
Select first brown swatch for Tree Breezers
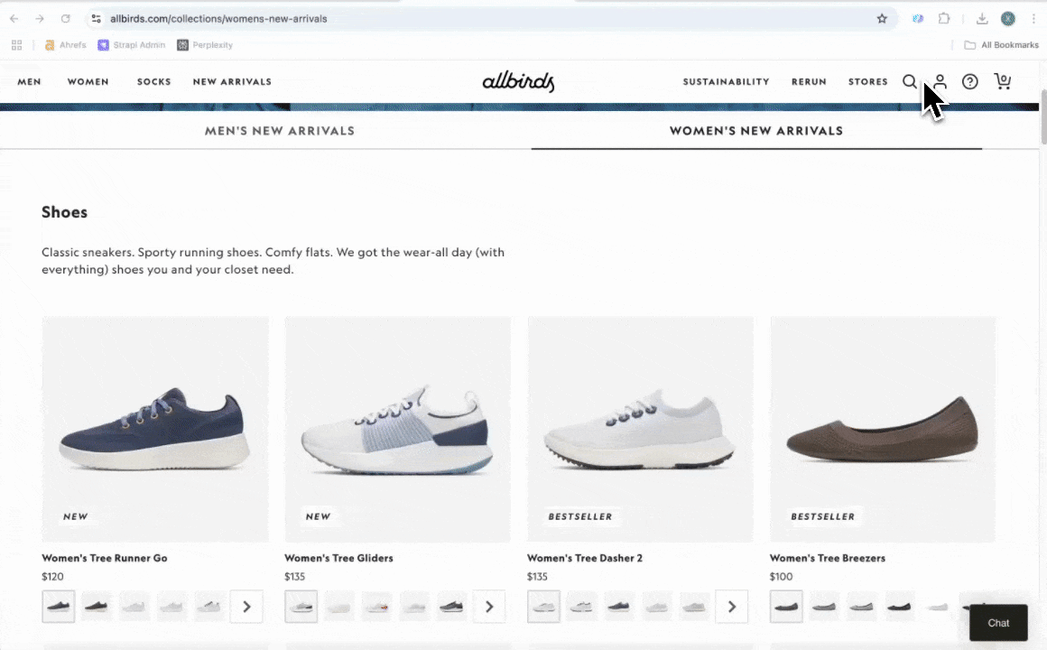(x=786, y=607)
